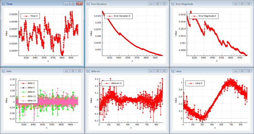Close the Error Deviation window
This screenshot has height=134, width=254.
click(164, 4)
